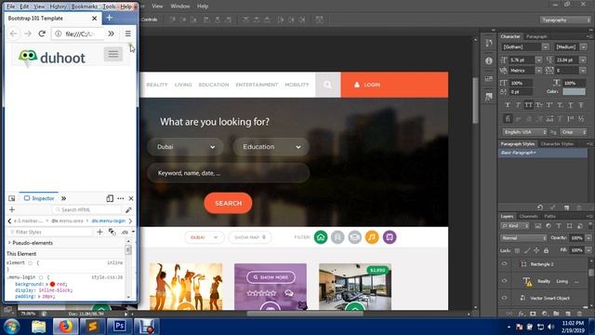Close the Bootstrap 101 Template tab
The height and width of the screenshot is (335, 595).
point(94,19)
